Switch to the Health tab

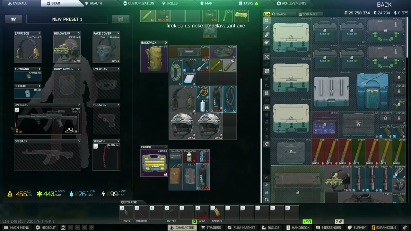[x=93, y=3]
